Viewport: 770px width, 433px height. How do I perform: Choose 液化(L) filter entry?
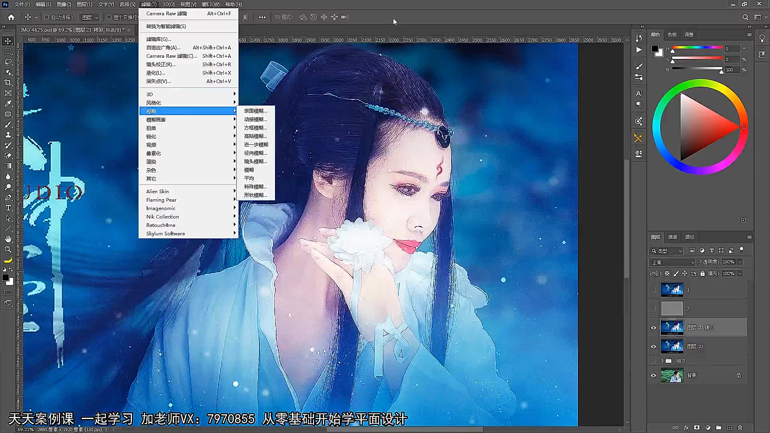point(188,73)
